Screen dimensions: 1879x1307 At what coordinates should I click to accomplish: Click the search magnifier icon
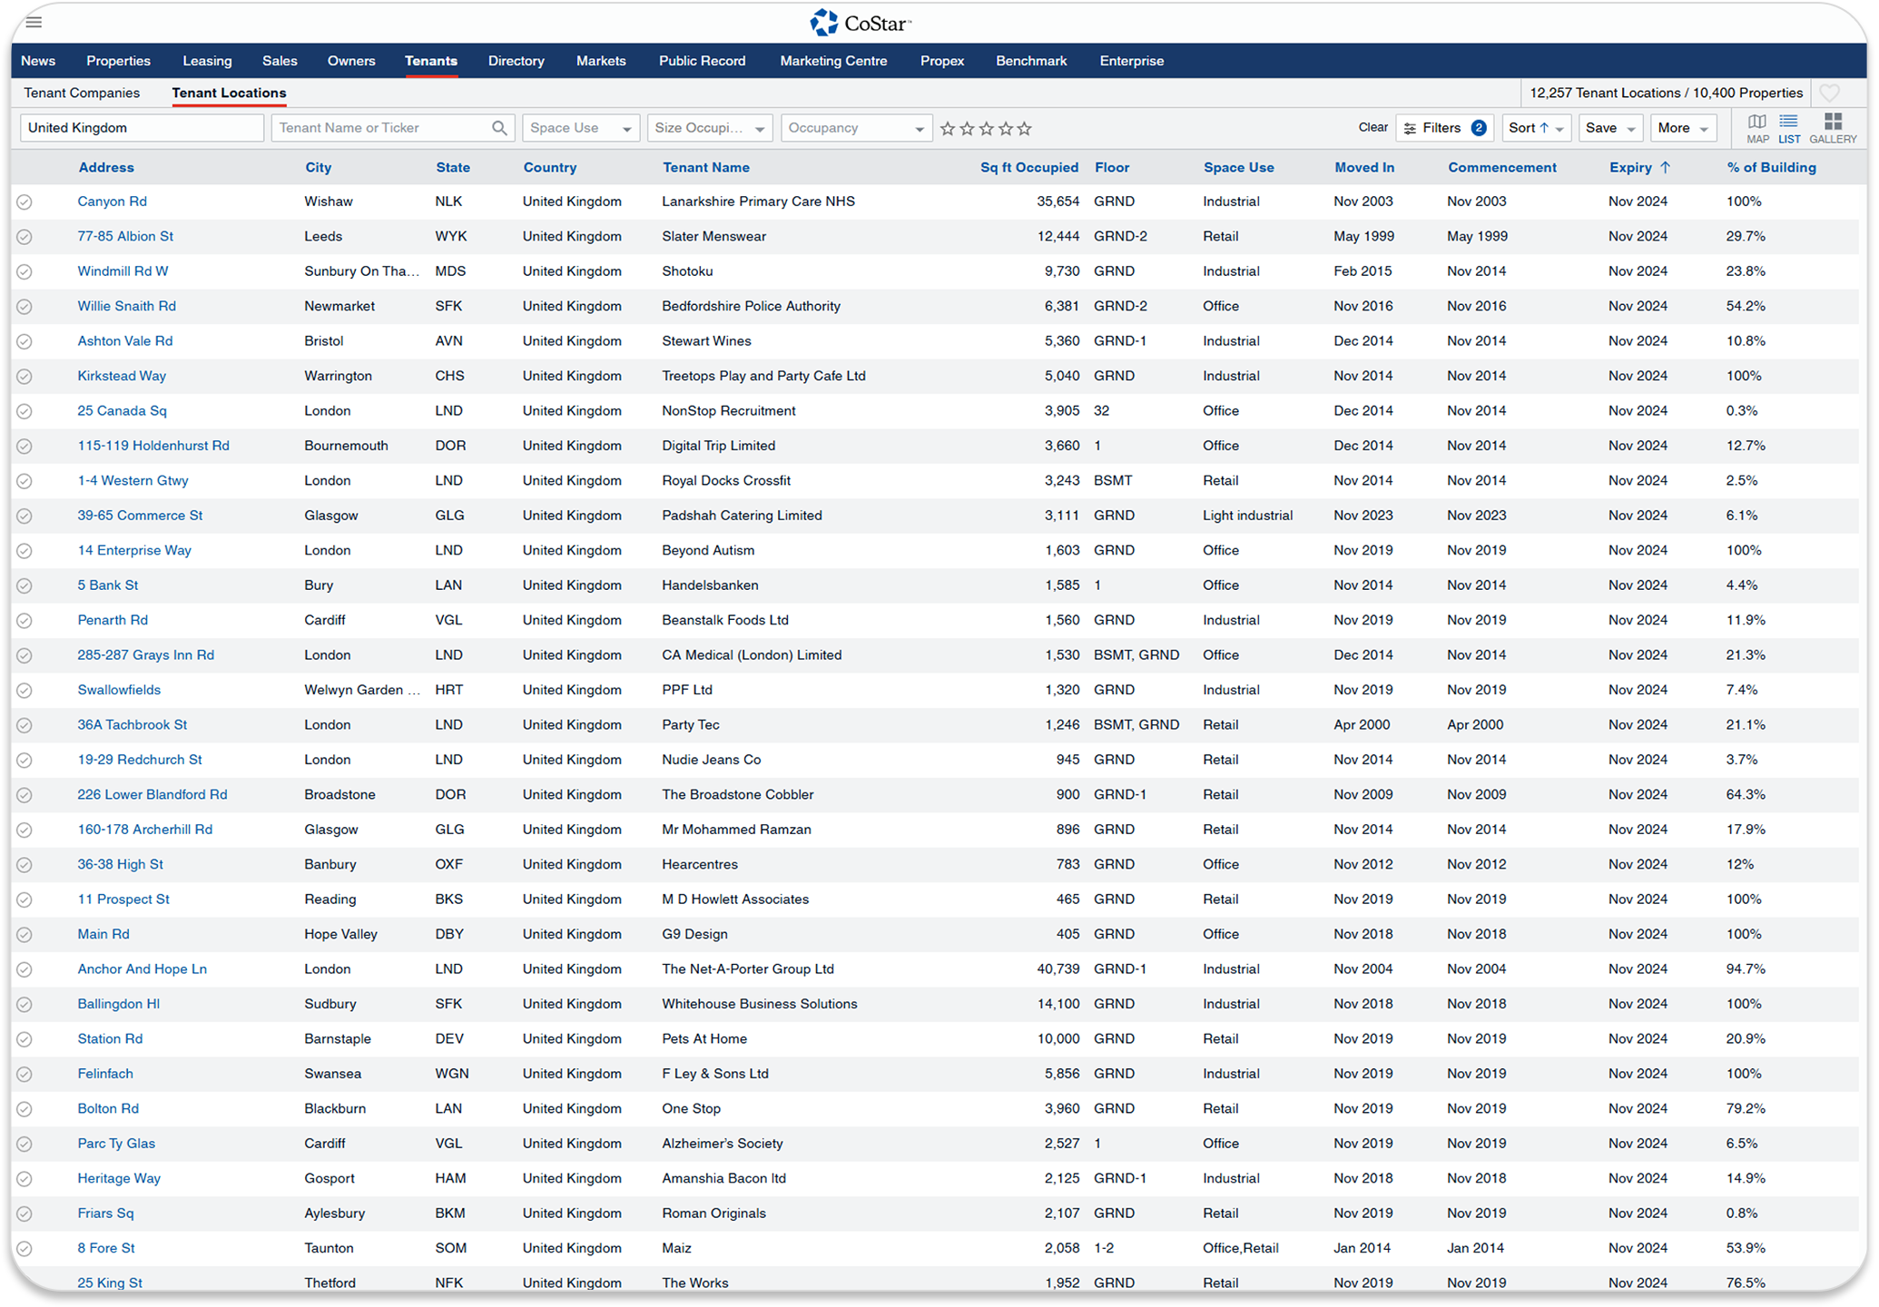tap(499, 128)
